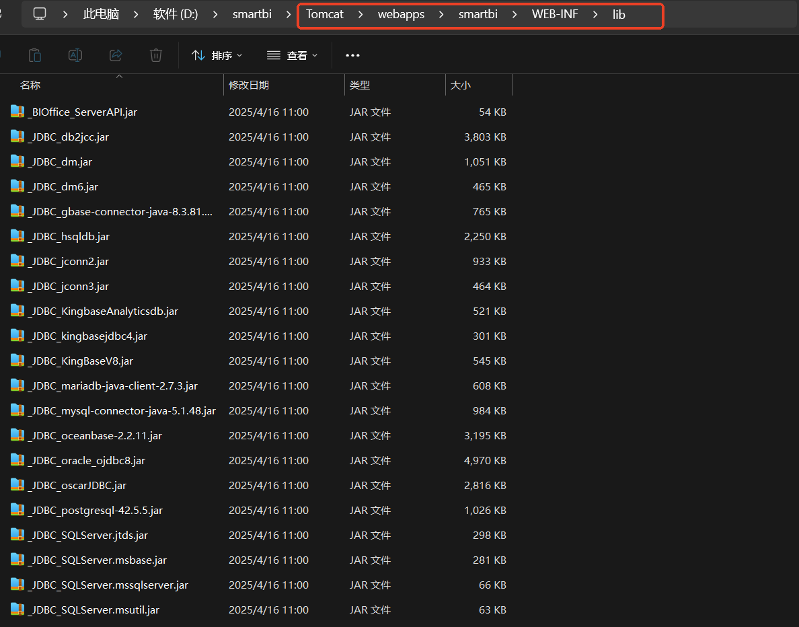Viewport: 799px width, 627px height.
Task: Select the oceanbase-2.2.11.jar file icon
Action: (x=17, y=435)
